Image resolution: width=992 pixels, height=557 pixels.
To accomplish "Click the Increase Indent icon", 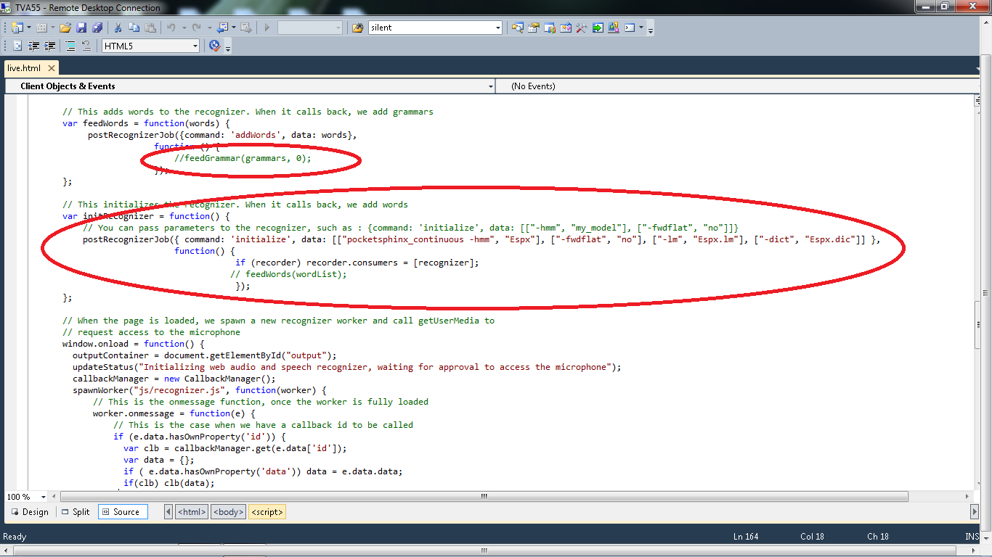I will click(49, 46).
